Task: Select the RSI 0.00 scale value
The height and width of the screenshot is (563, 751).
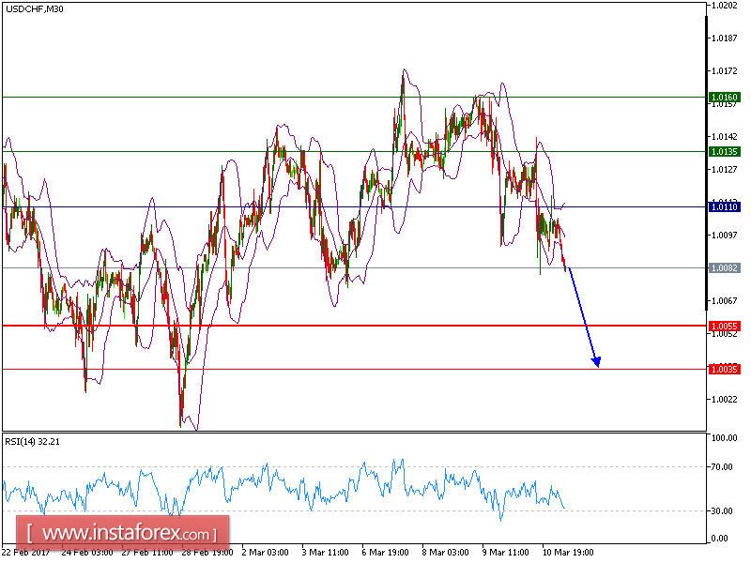Action: [720, 539]
